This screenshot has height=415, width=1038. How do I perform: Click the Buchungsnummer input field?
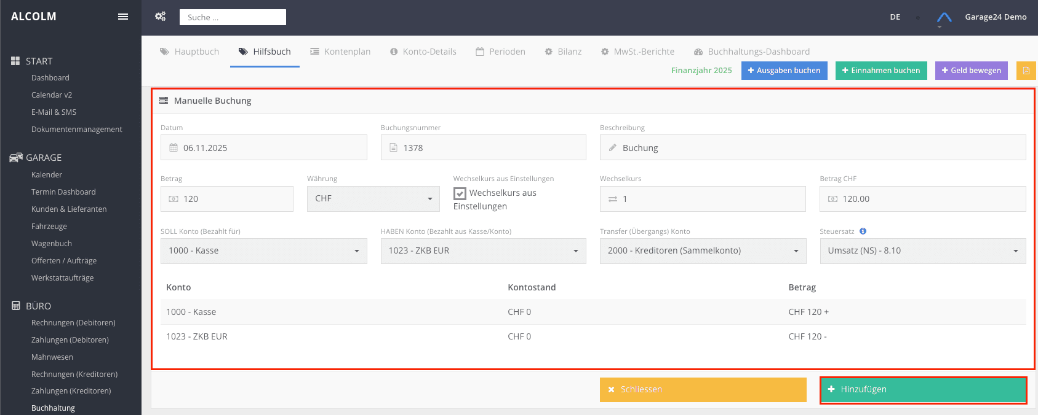484,148
